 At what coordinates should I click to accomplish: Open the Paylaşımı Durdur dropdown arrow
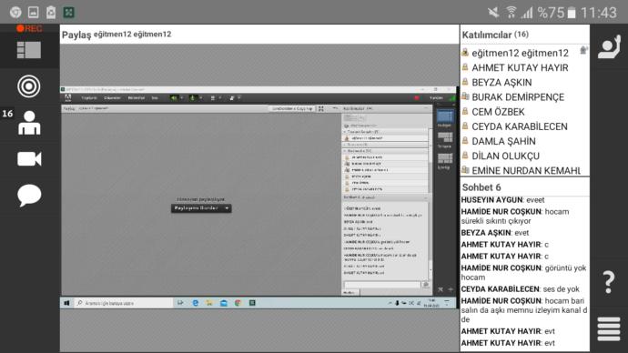(228, 208)
